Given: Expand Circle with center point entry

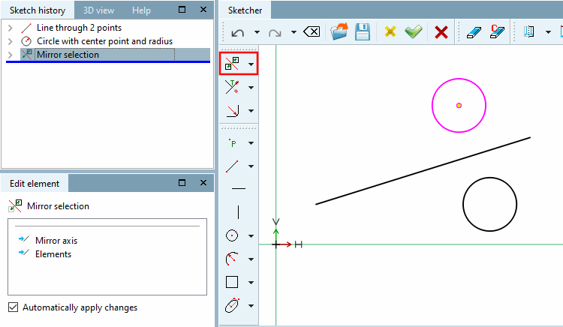Looking at the screenshot, I should 10,41.
